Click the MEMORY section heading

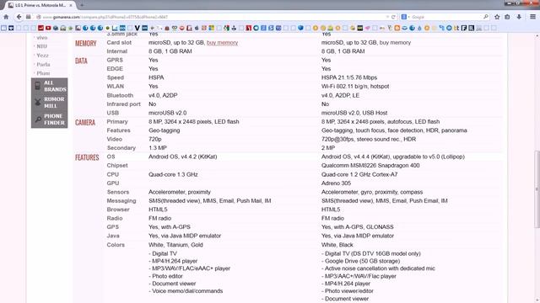coord(86,43)
